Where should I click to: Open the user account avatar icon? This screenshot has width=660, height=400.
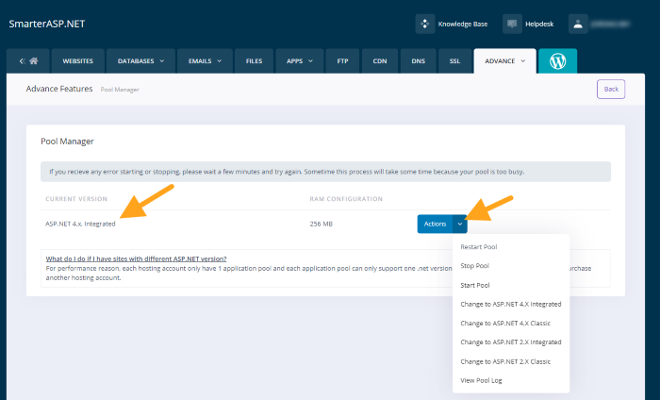tap(578, 23)
